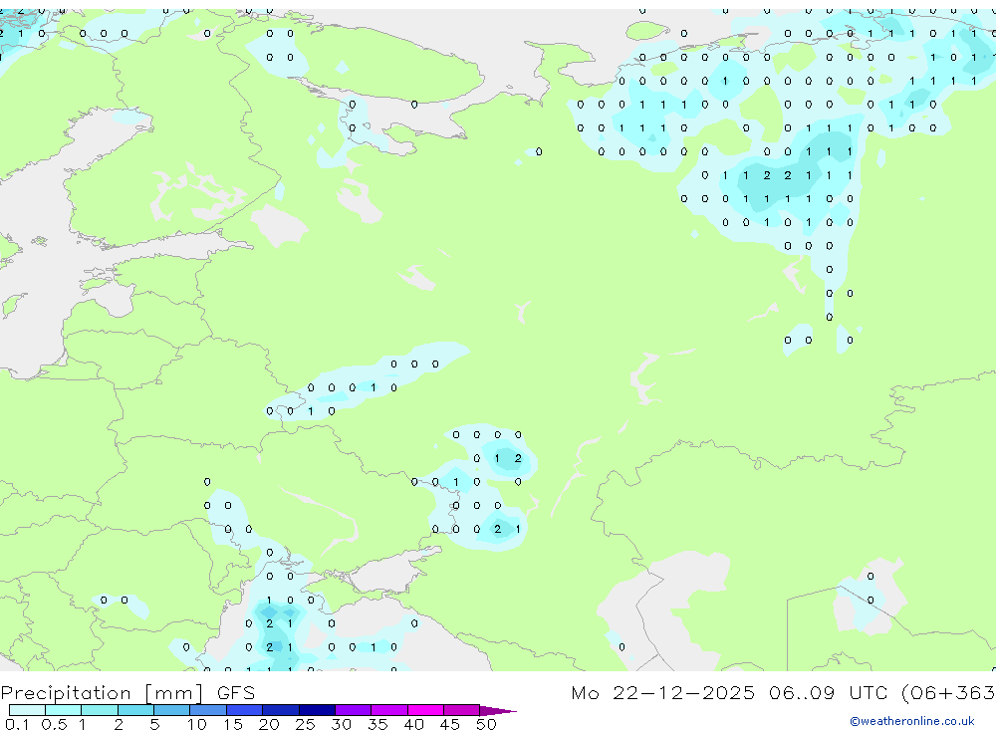Viewport: 996px width, 730px height.
Task: Click the 25–30 mm navy legend swatch
Action: point(317,710)
